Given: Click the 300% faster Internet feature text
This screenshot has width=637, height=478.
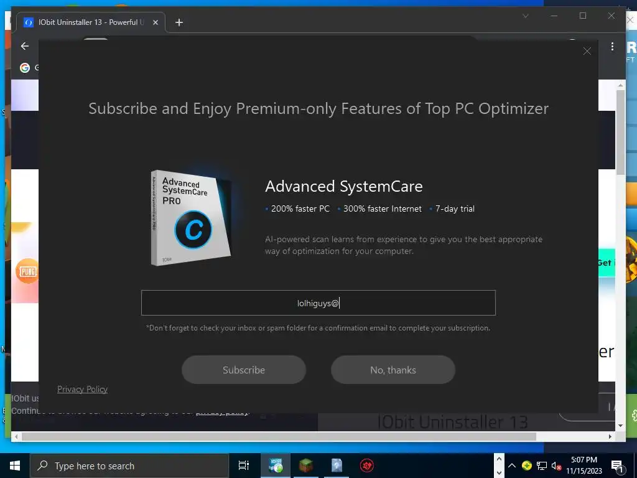Looking at the screenshot, I should (383, 209).
